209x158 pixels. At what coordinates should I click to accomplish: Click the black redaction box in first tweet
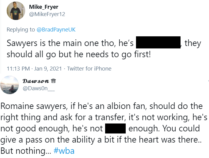[158, 42]
